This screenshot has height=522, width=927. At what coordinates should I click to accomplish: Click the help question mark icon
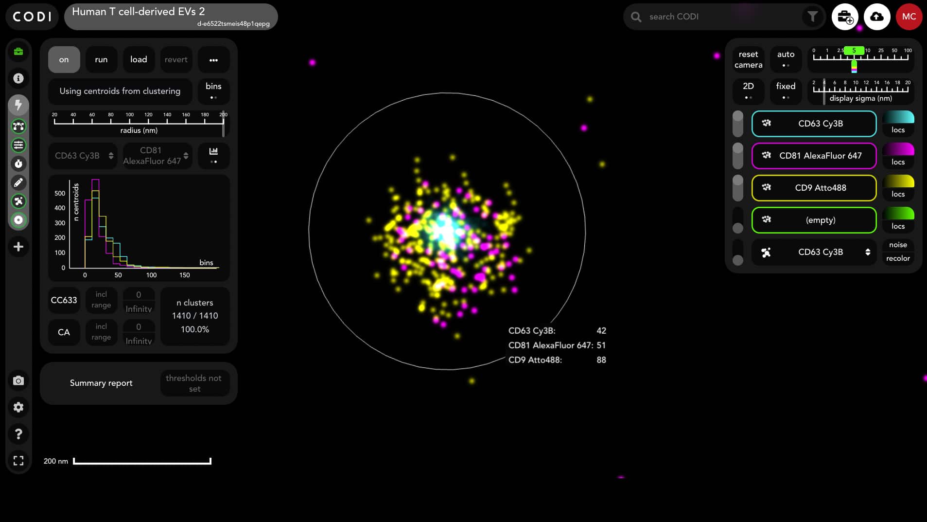(18, 434)
